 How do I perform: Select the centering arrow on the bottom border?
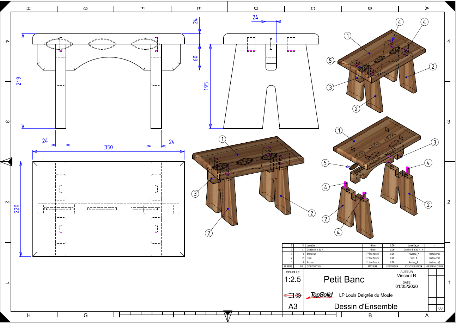(x=228, y=313)
